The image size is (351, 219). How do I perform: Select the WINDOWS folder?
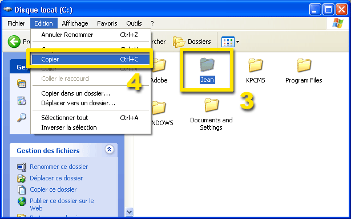[x=162, y=113]
